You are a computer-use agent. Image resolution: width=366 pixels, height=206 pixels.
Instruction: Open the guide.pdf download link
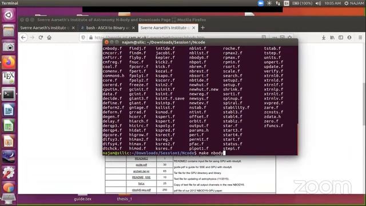pyautogui.click(x=141, y=165)
